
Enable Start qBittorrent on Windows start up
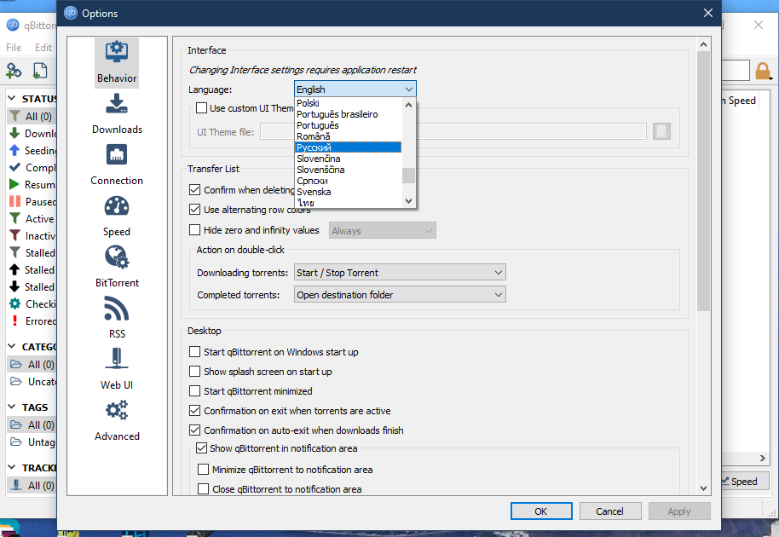195,351
